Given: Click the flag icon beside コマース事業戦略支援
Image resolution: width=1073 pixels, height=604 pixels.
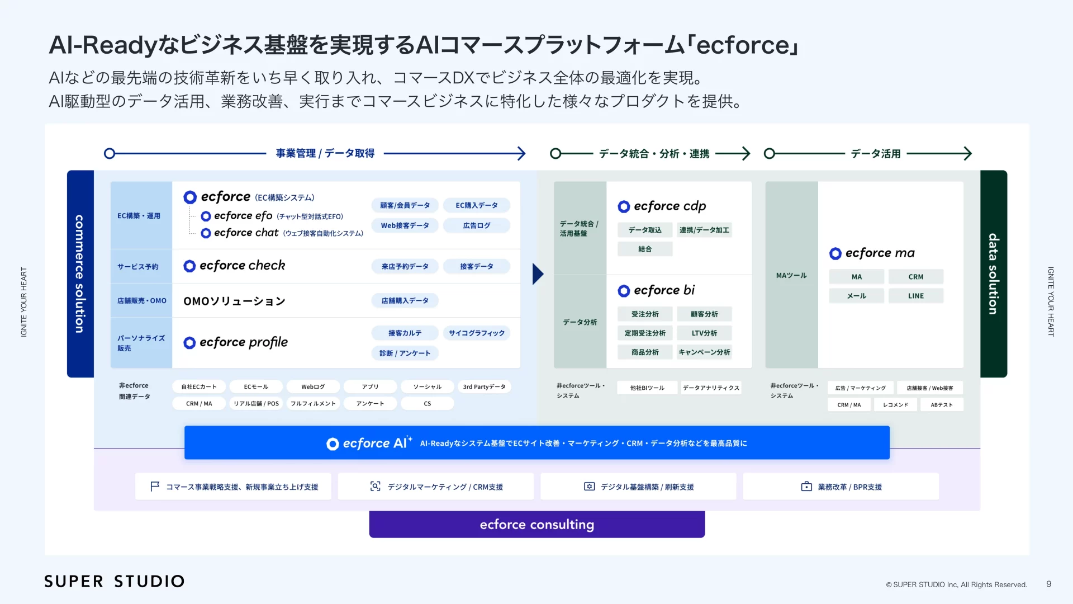Looking at the screenshot, I should coord(154,486).
